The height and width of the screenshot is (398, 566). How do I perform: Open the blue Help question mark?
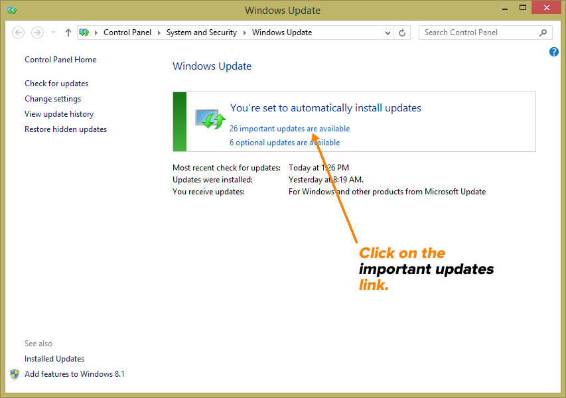554,52
